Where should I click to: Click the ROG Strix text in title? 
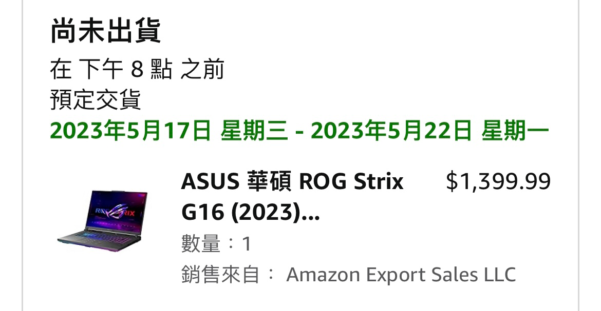pos(351,181)
